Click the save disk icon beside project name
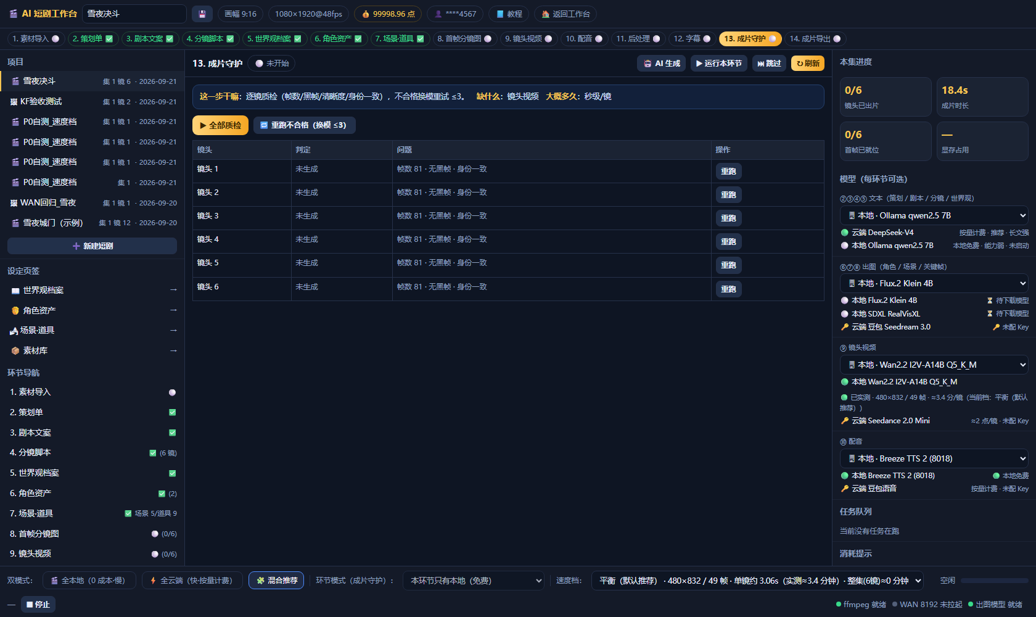The image size is (1036, 617). point(202,14)
